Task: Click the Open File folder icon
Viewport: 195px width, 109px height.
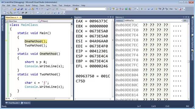Action: click(x=15, y=9)
